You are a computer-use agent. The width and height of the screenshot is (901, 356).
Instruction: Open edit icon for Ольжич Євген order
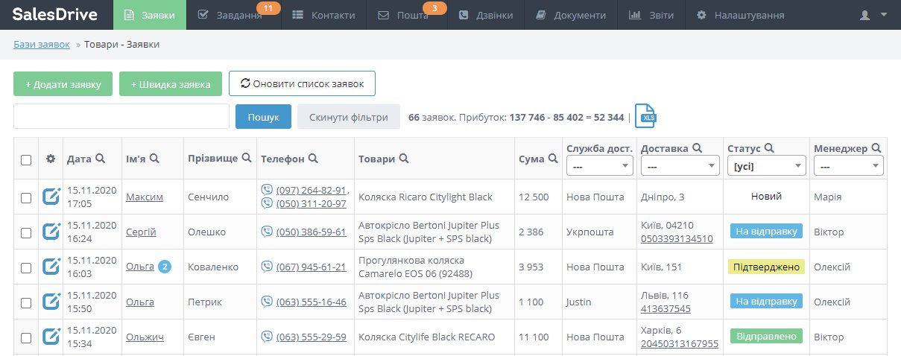click(51, 337)
